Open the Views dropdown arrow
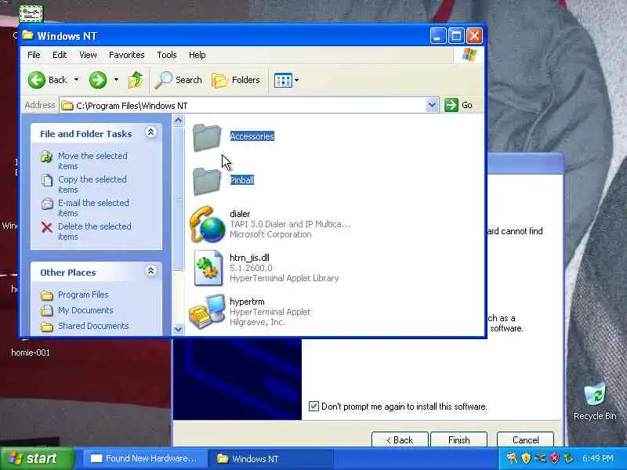The height and width of the screenshot is (470, 627). (x=297, y=80)
